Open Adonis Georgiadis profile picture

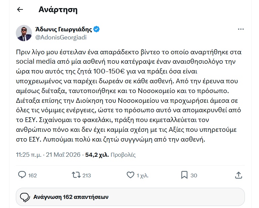coord(24,33)
